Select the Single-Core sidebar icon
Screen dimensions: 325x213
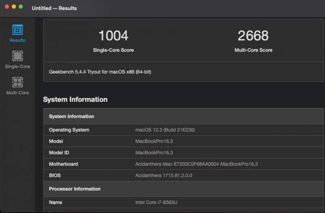click(x=17, y=56)
